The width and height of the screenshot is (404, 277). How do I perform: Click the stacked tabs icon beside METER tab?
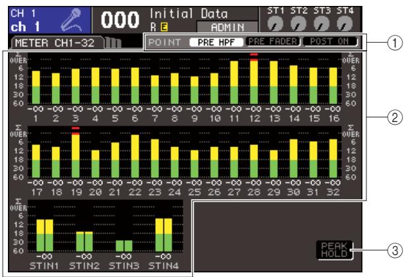click(113, 43)
